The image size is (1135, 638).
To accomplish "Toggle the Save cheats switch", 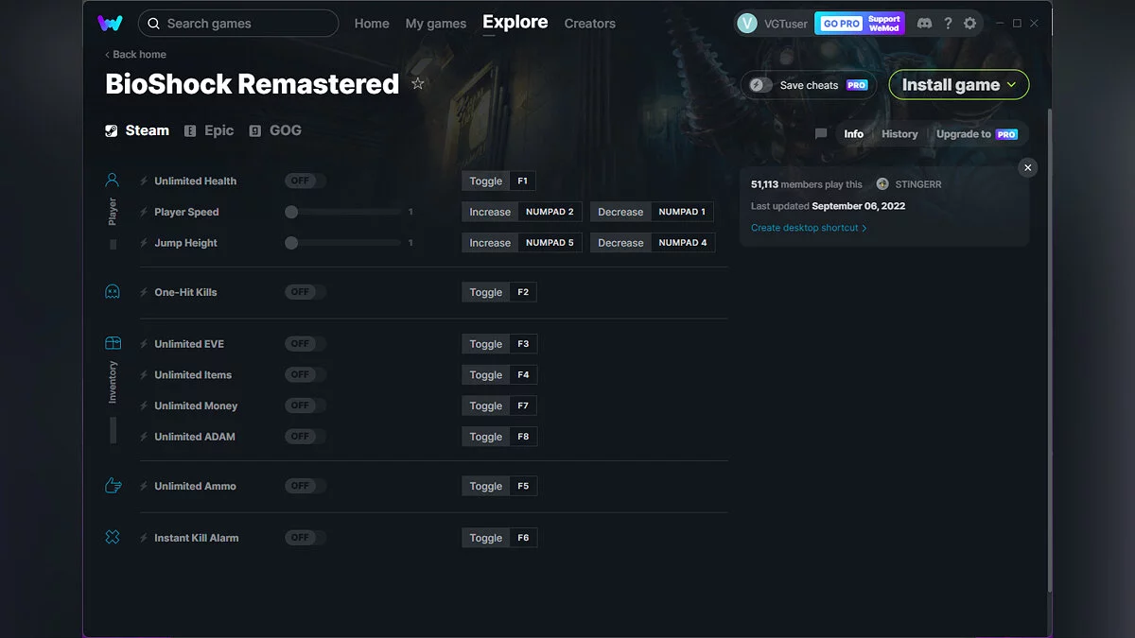I will point(760,85).
